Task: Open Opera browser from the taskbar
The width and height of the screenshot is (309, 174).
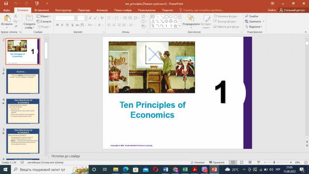Action: point(155,170)
